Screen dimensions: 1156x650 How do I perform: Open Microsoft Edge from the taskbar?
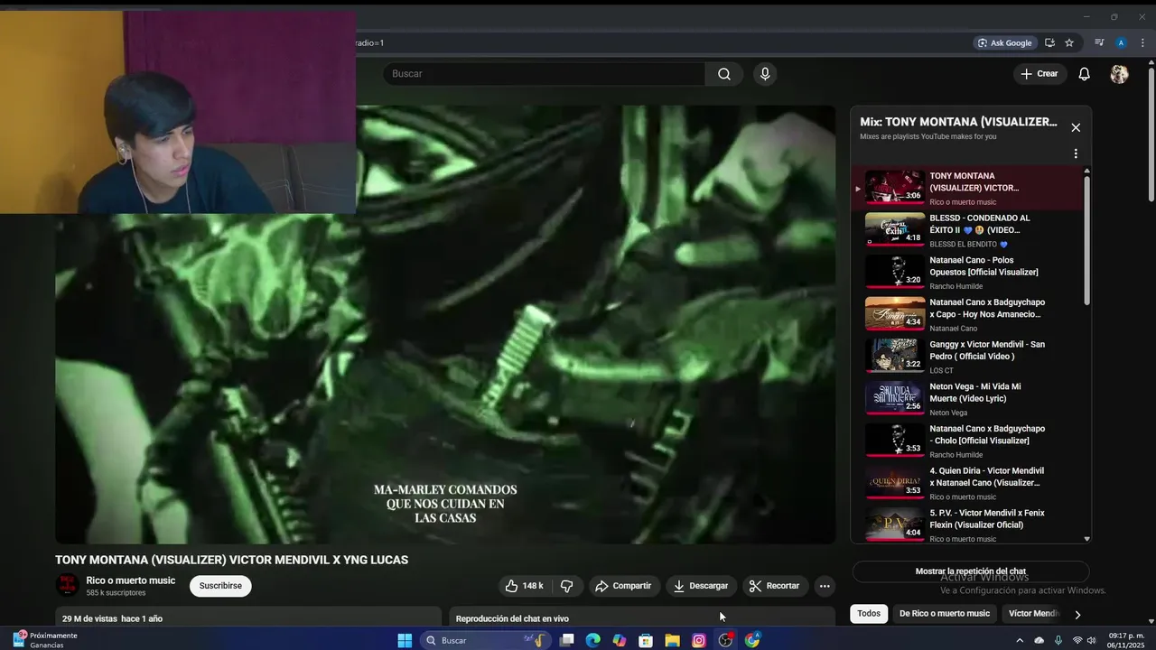592,640
